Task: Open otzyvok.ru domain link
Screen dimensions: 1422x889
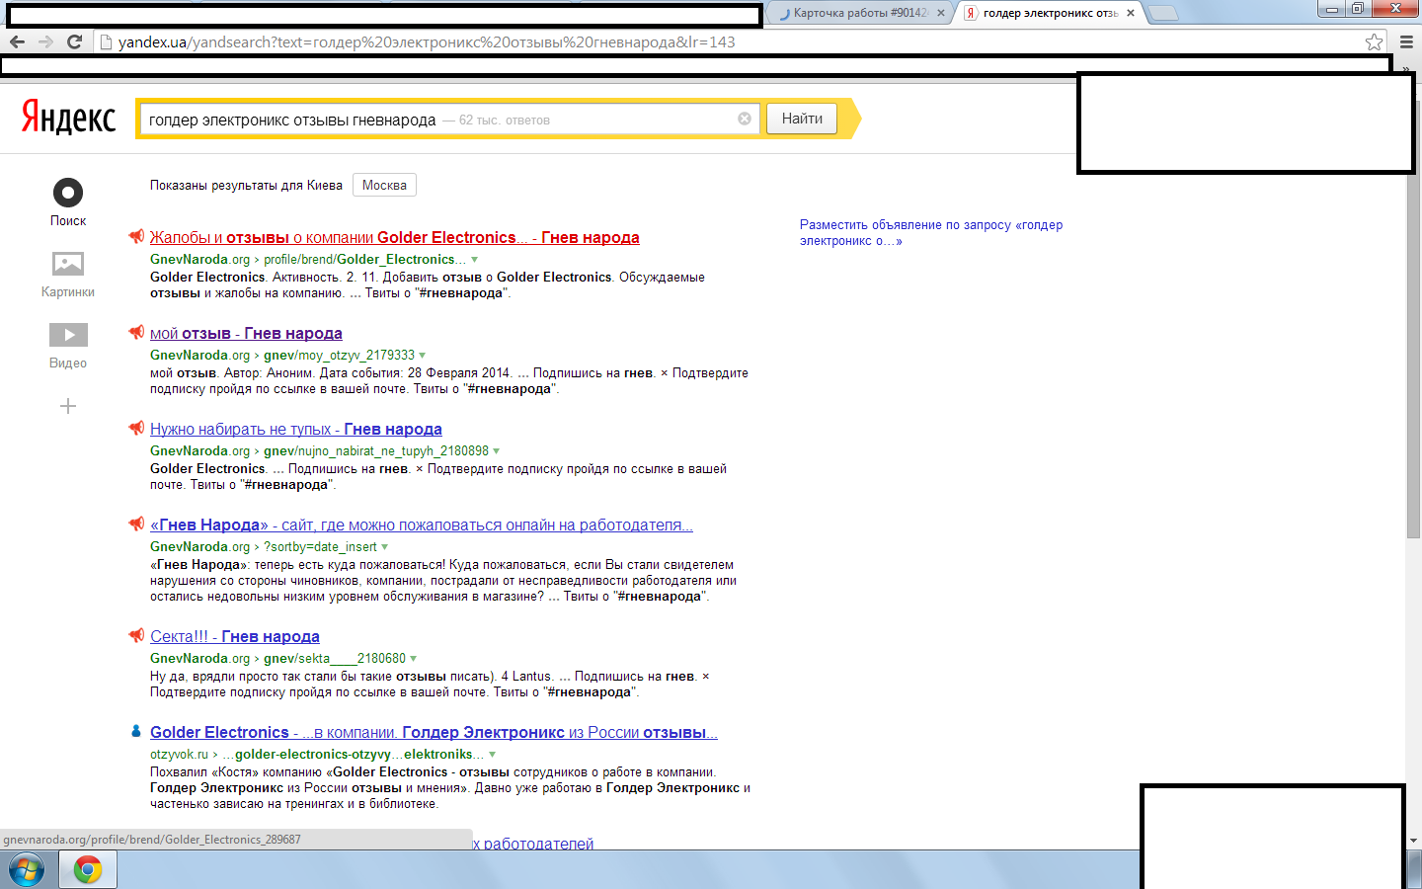Action: tap(179, 754)
